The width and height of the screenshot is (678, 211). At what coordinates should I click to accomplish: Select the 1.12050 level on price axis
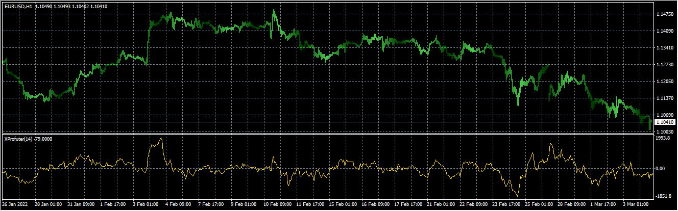coord(665,82)
